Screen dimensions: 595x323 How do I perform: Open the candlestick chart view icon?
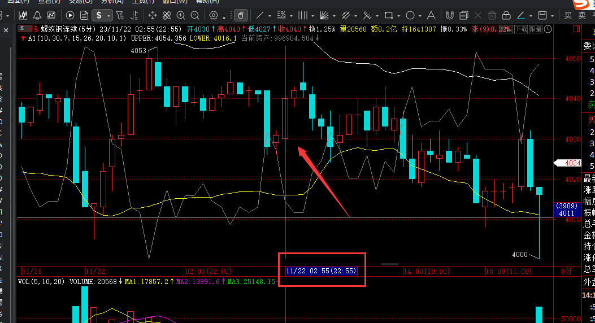[x=23, y=16]
